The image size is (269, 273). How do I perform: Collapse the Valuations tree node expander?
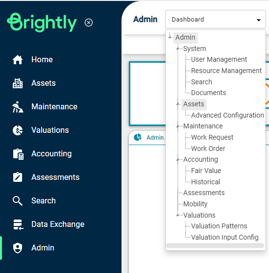177,215
